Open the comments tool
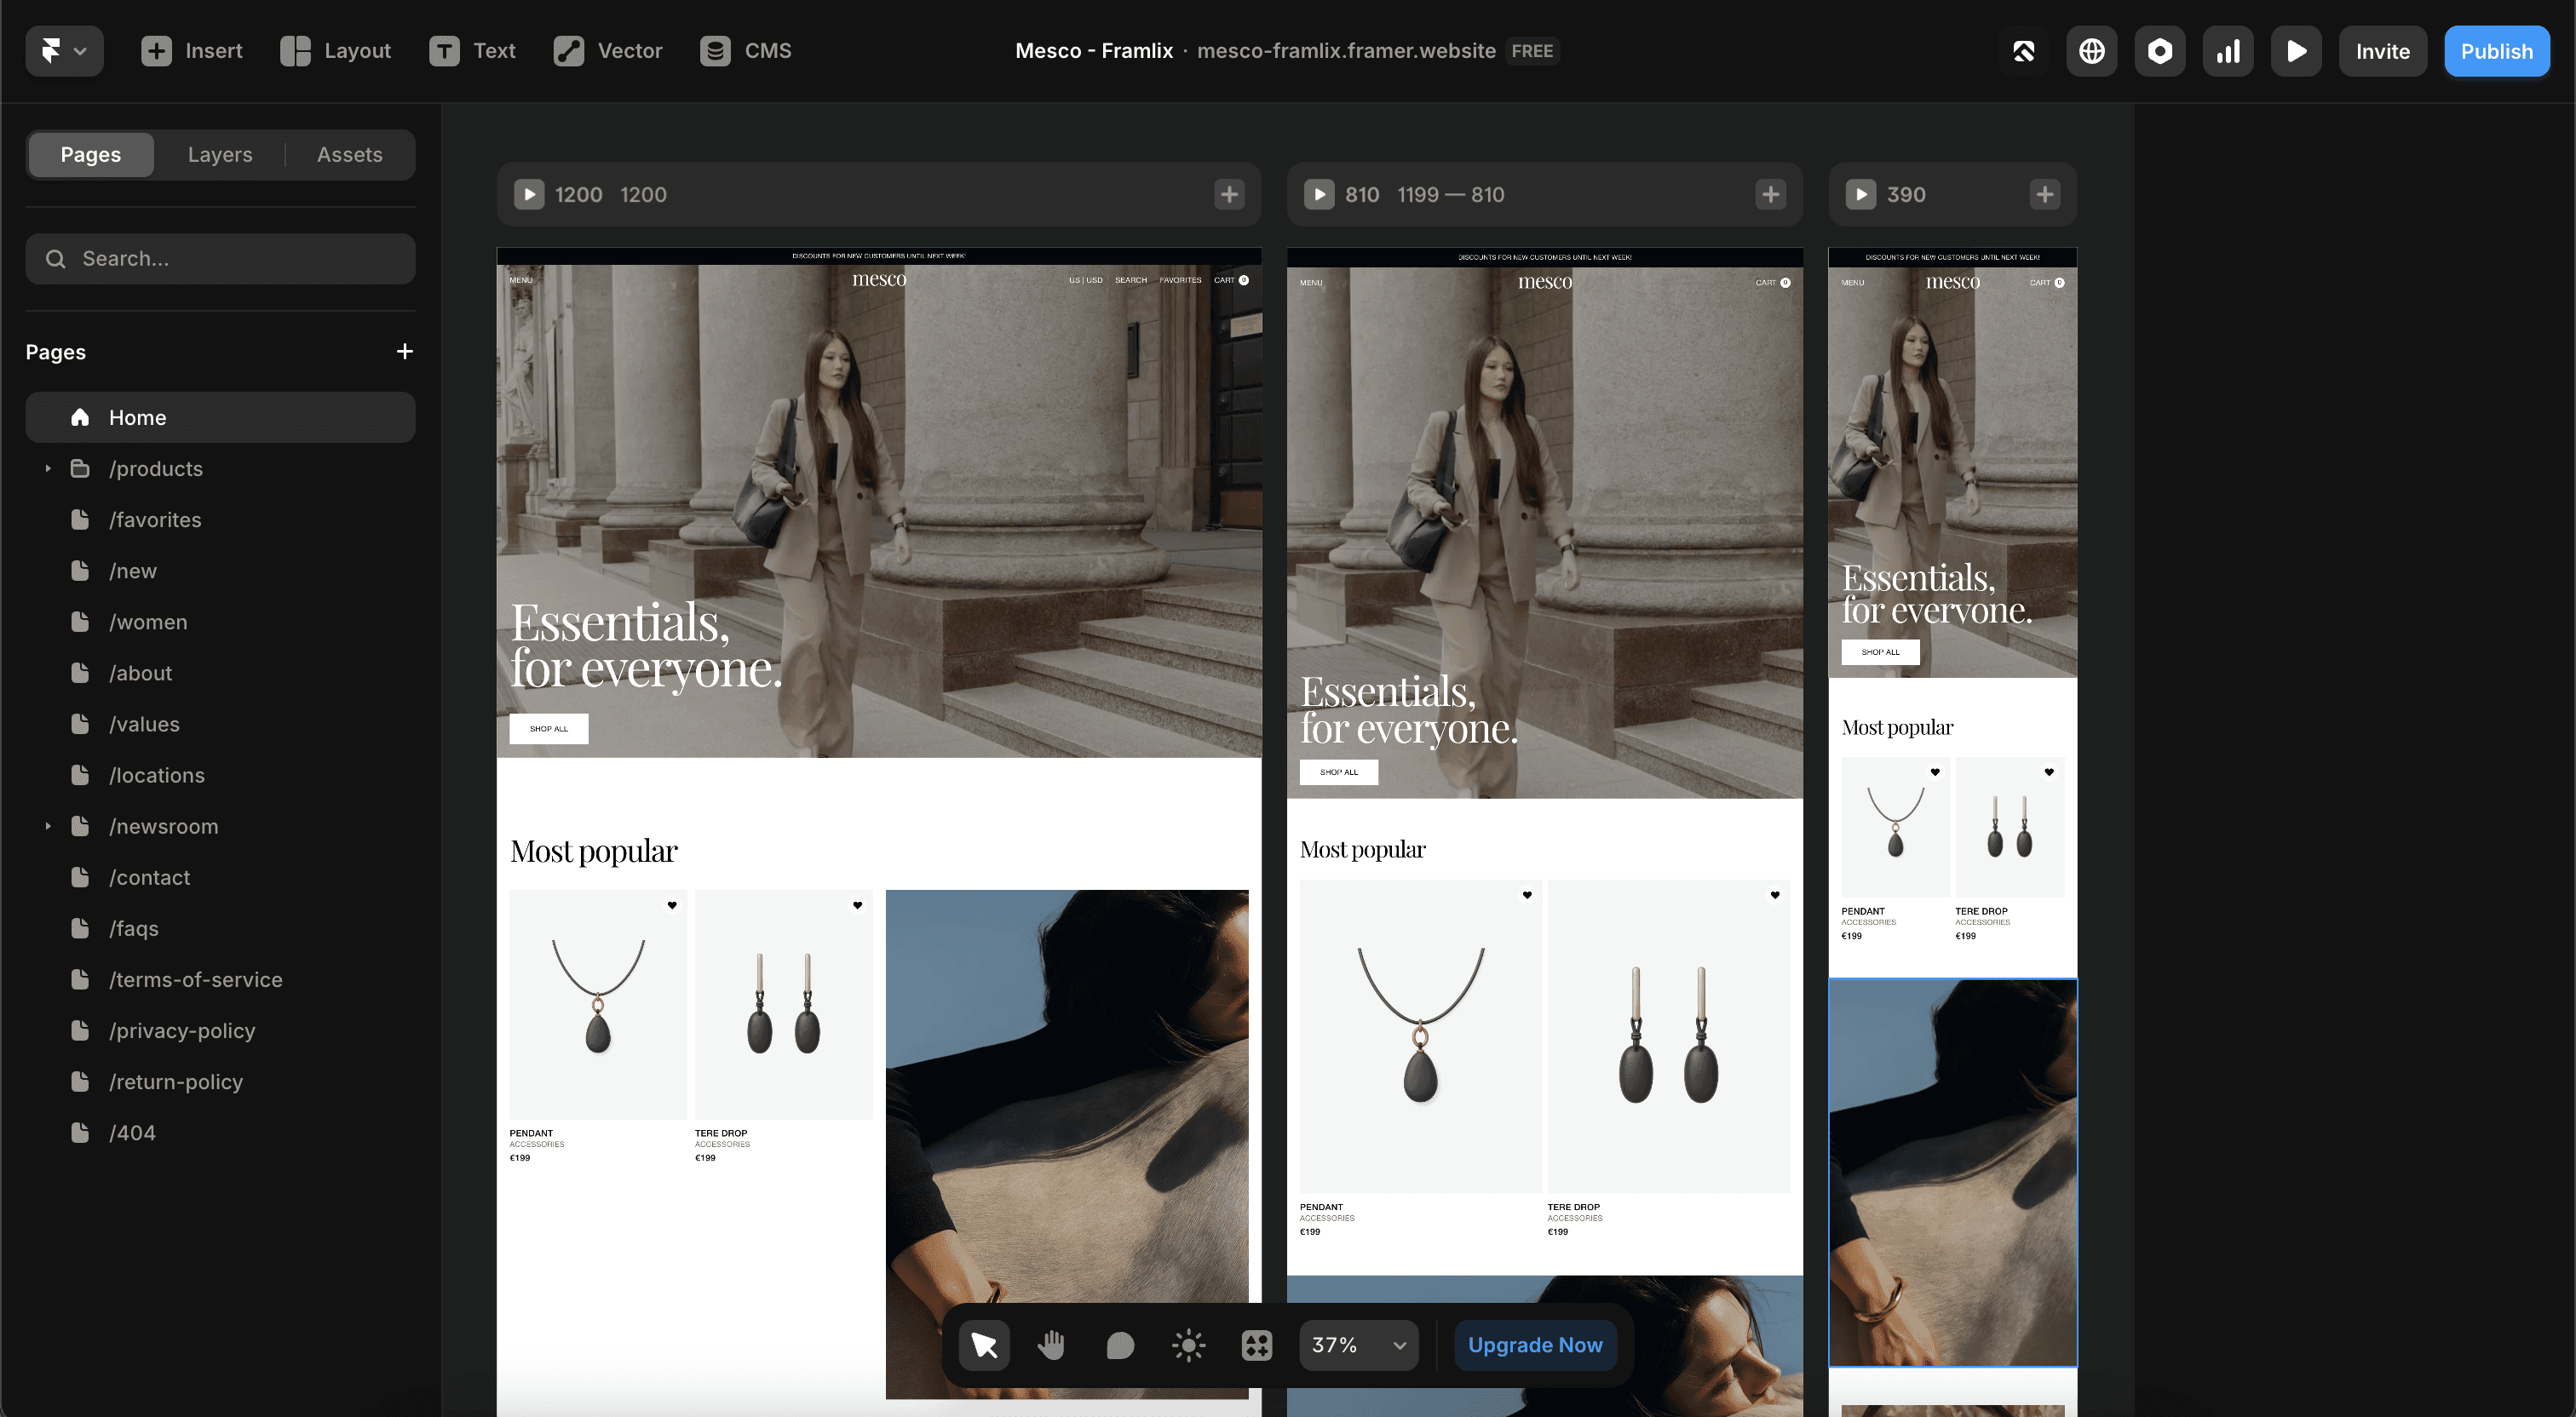The height and width of the screenshot is (1417, 2576). point(1119,1345)
